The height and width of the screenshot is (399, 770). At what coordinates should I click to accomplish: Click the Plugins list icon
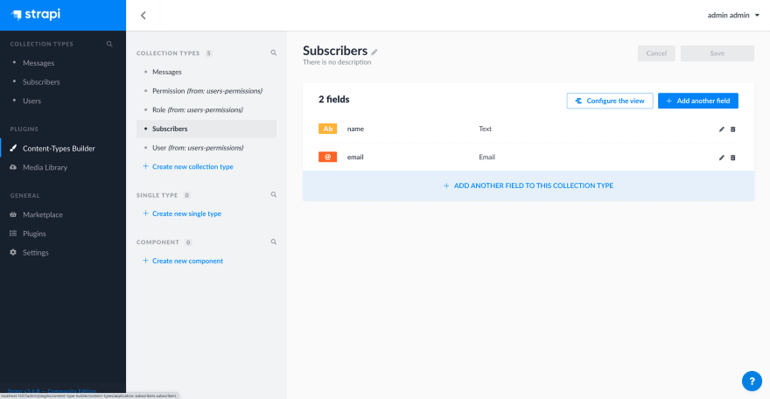pos(13,233)
